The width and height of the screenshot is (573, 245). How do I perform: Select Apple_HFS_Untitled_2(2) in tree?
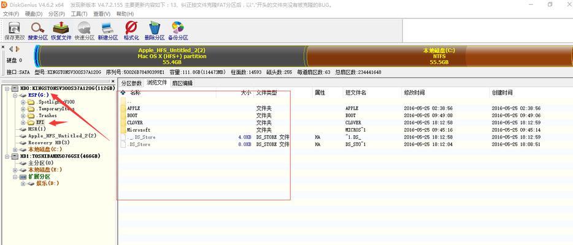[x=62, y=136]
